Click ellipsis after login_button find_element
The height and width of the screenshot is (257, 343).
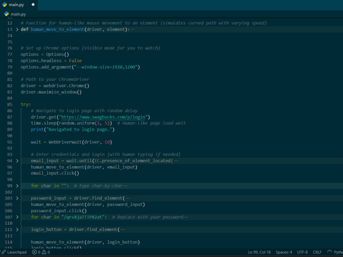(123, 230)
